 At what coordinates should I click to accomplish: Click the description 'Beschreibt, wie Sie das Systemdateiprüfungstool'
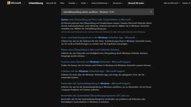pos(103,100)
